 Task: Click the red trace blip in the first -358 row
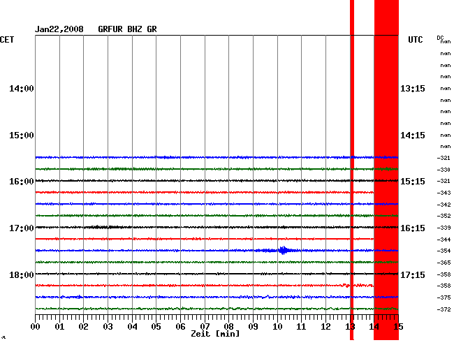[346, 286]
